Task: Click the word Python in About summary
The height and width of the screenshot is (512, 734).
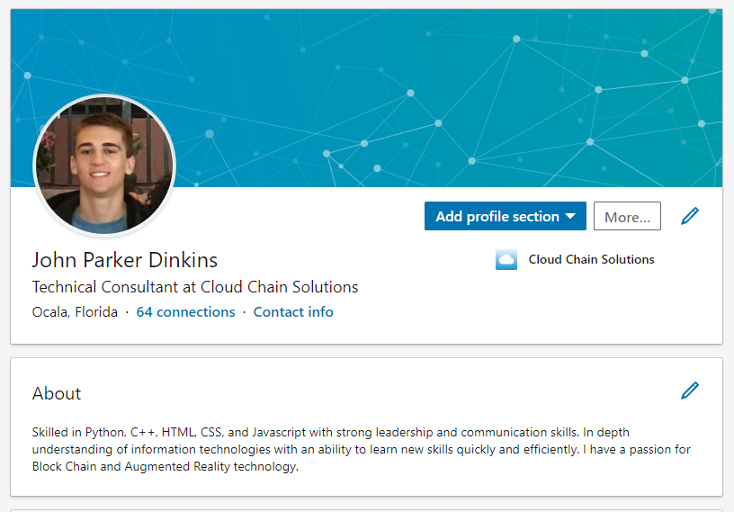Action: 107,433
